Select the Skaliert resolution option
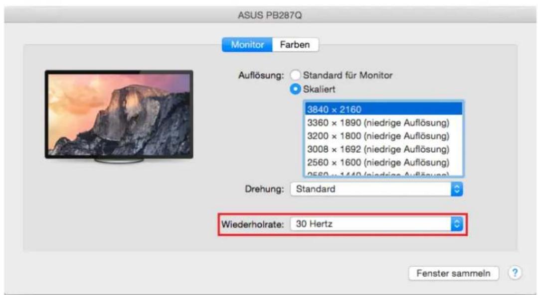Screen dimensions: 538x295 click(295, 90)
